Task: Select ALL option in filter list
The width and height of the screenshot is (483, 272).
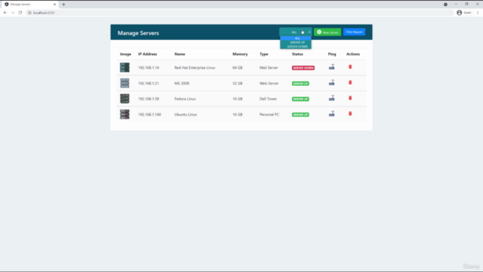Action: pos(296,39)
